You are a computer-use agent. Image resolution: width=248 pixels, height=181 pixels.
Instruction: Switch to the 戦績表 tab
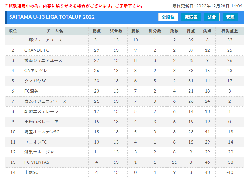(191, 17)
